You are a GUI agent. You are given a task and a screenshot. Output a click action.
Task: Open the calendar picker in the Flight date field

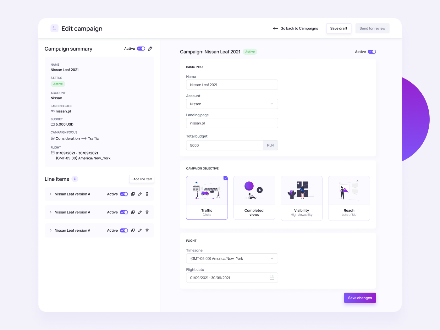click(272, 278)
